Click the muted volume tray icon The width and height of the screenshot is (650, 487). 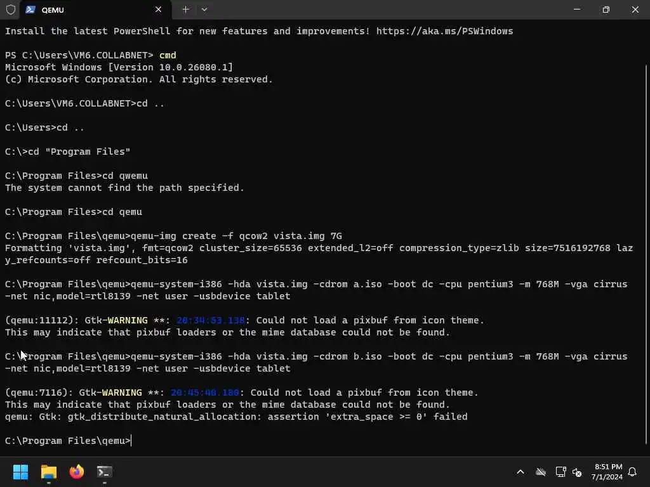pyautogui.click(x=576, y=472)
